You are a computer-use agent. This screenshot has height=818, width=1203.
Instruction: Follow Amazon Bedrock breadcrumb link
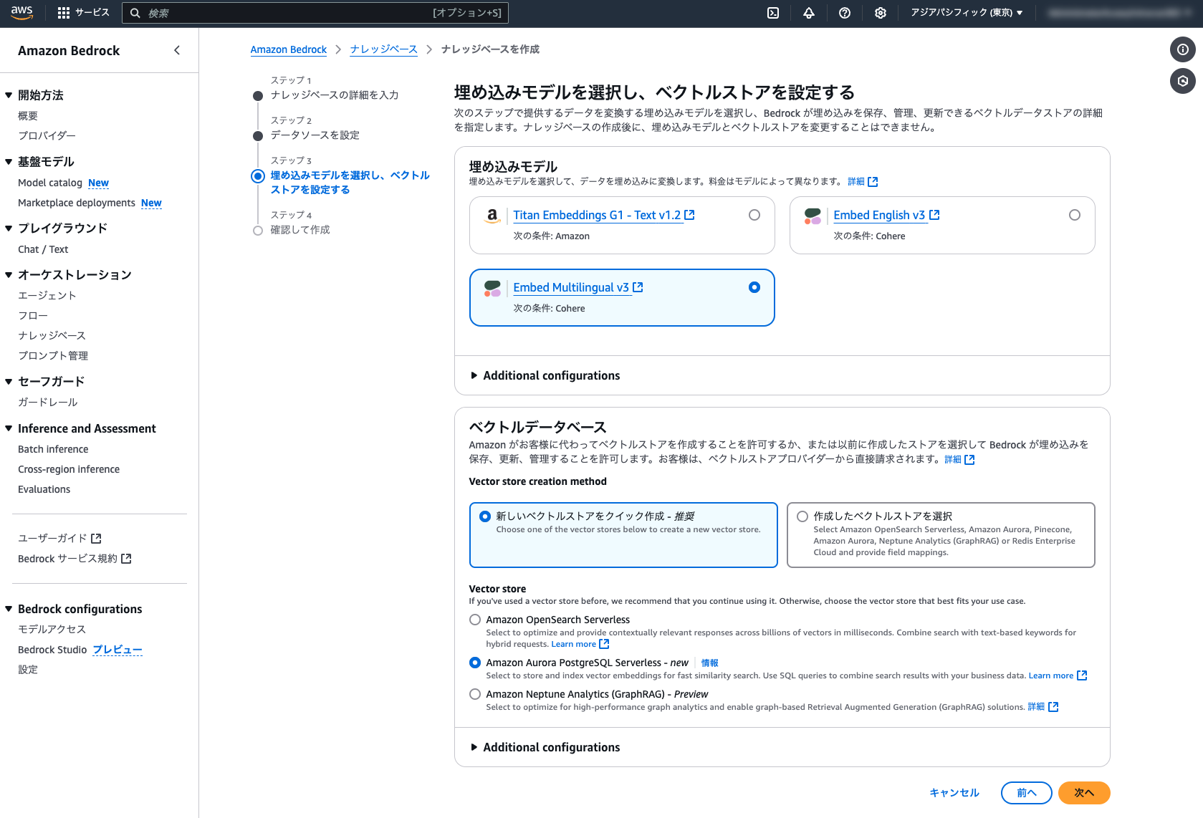289,49
